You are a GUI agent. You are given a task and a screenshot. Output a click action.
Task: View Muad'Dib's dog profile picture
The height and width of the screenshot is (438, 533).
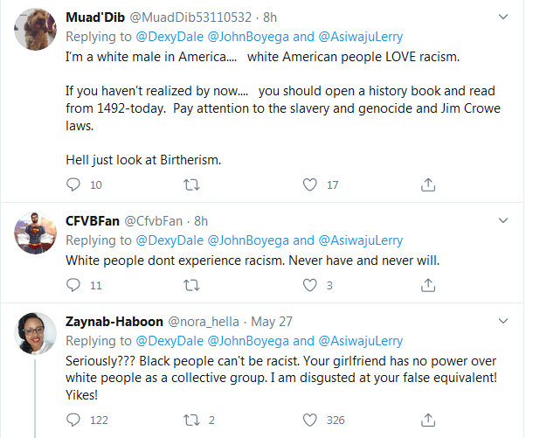coord(35,30)
